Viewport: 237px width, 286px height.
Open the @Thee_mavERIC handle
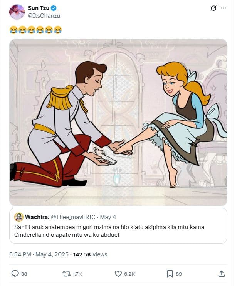73,217
